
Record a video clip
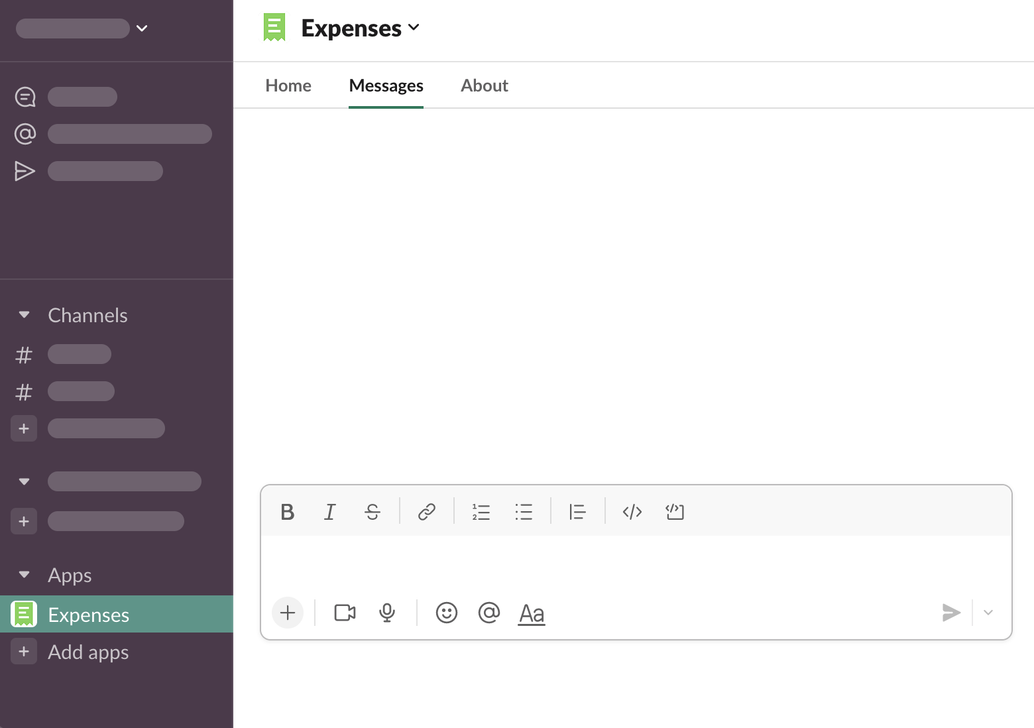[345, 613]
